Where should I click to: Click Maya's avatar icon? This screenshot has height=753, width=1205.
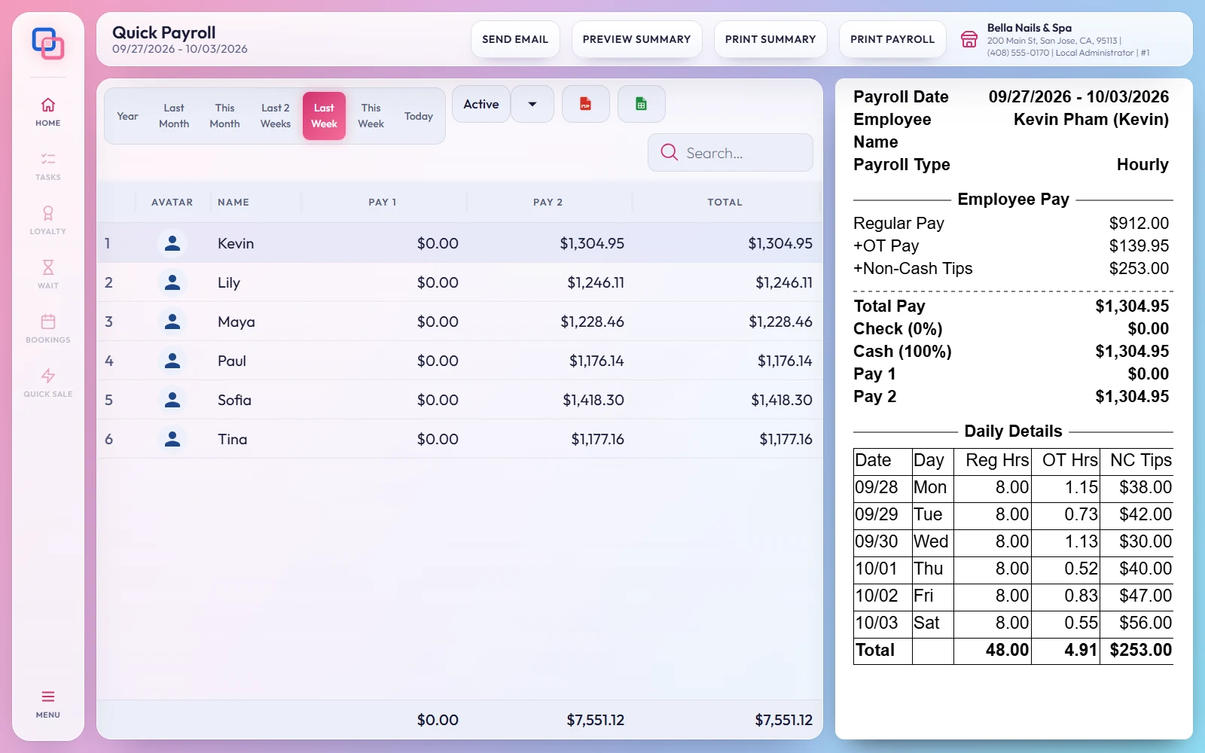tap(172, 322)
